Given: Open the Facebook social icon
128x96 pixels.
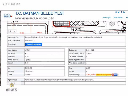Looking at the screenshot, I should click(x=121, y=12).
